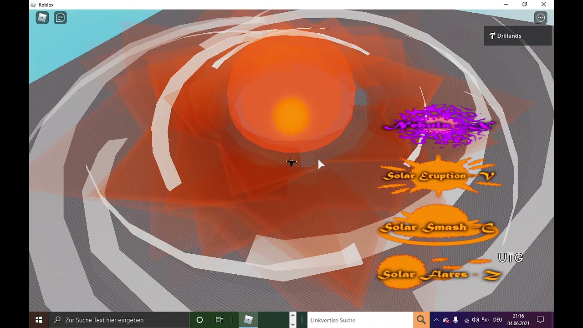Open the clock and date flyout
This screenshot has height=328, width=583.
pos(518,320)
